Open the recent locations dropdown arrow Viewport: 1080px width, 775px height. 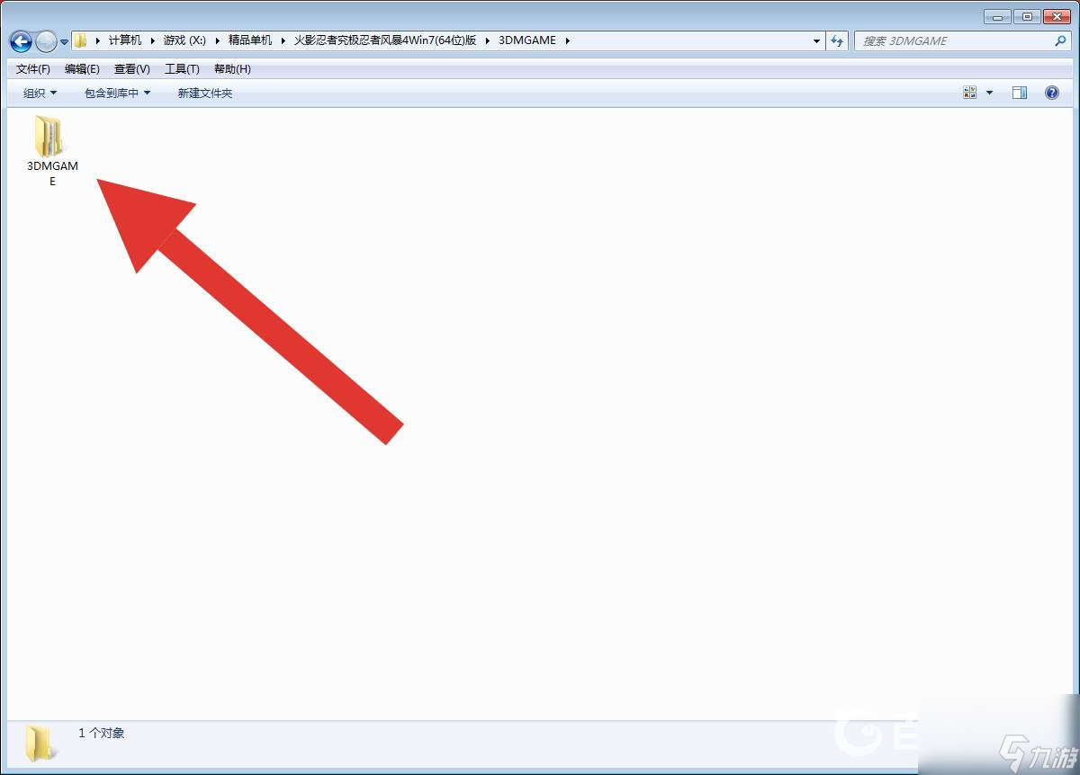coord(65,41)
